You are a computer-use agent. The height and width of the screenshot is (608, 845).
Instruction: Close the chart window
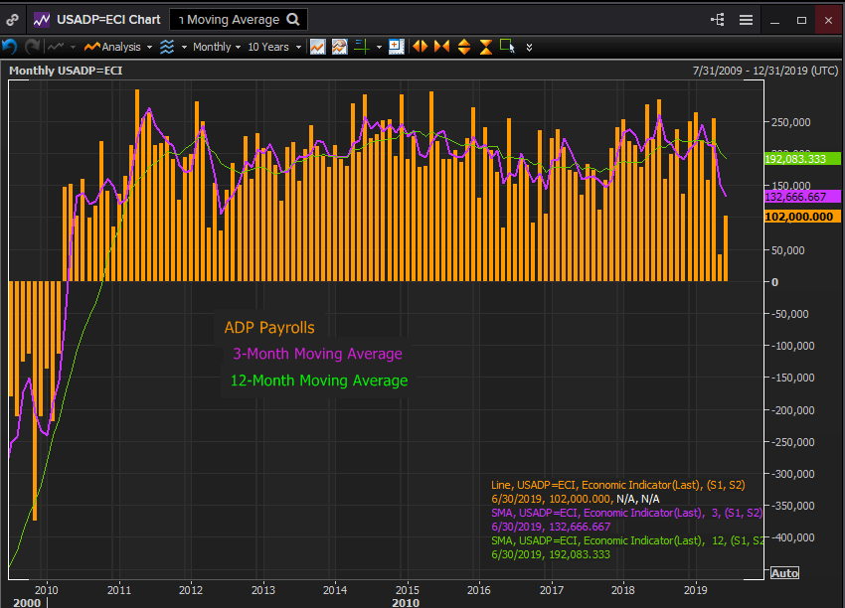click(828, 20)
